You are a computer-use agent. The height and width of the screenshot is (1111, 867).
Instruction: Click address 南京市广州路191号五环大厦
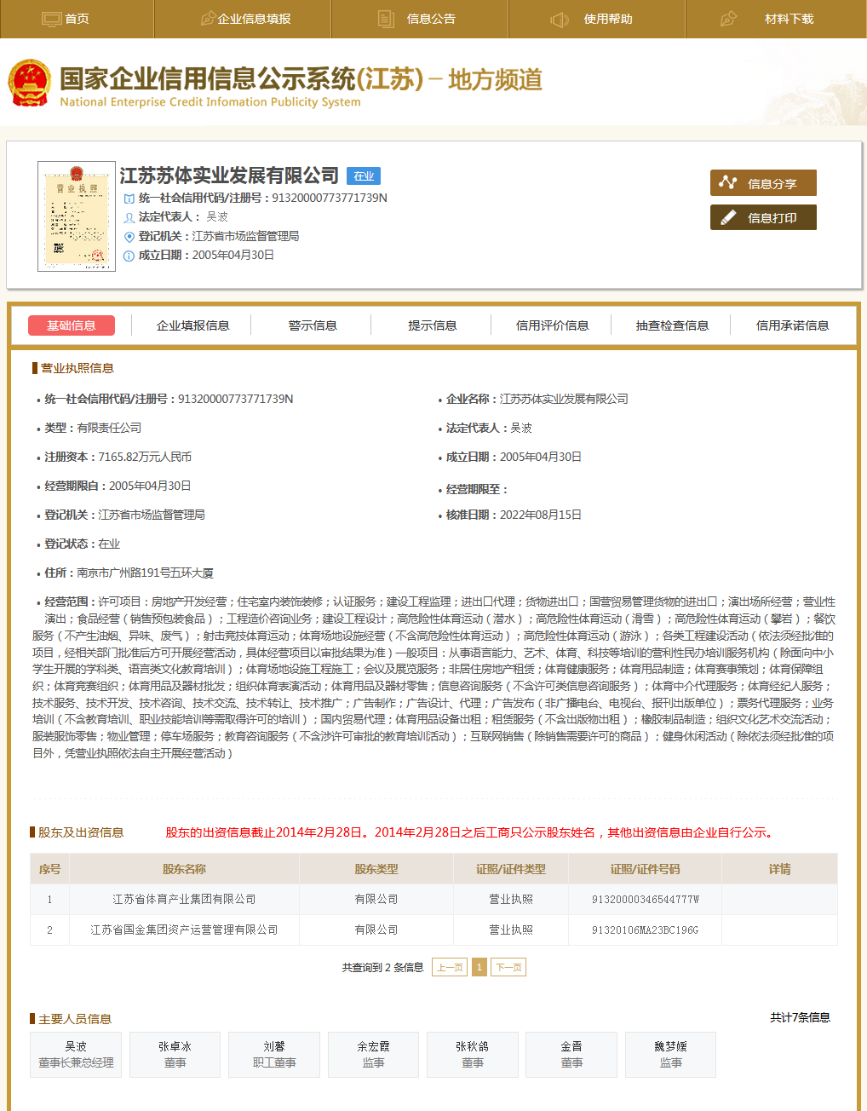click(145, 573)
